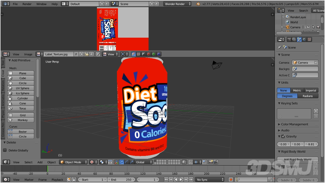Open the Global orientation dropdown
This screenshot has height=183, width=325.
pyautogui.click(x=144, y=162)
